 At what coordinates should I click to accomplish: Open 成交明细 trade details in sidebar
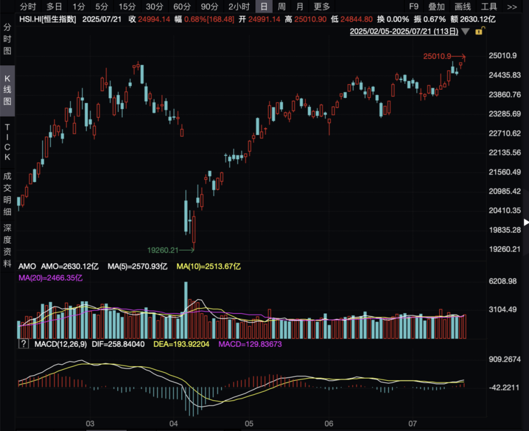[7, 194]
